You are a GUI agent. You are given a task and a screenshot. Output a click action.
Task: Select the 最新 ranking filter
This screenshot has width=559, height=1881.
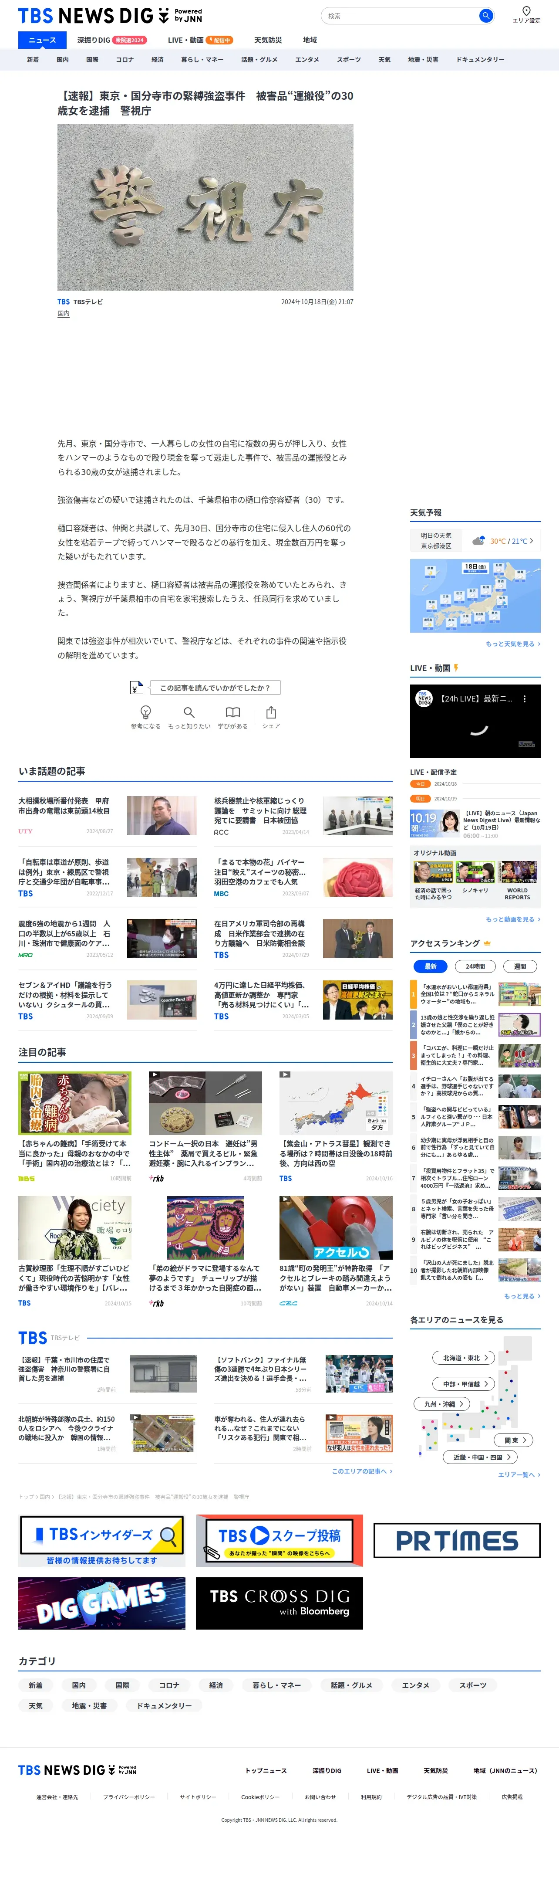[431, 966]
